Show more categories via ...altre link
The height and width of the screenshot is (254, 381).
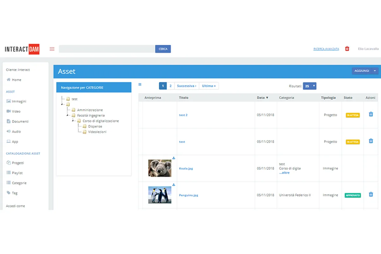coord(284,173)
